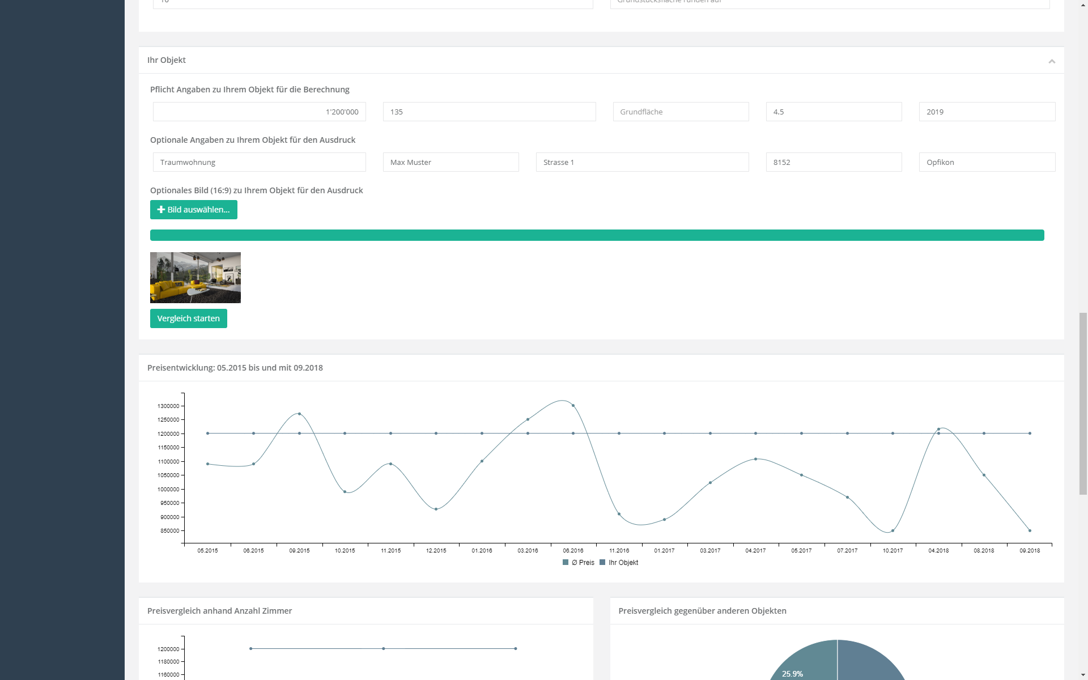
Task: Click the rooms field showing 4.5
Action: [x=834, y=112]
